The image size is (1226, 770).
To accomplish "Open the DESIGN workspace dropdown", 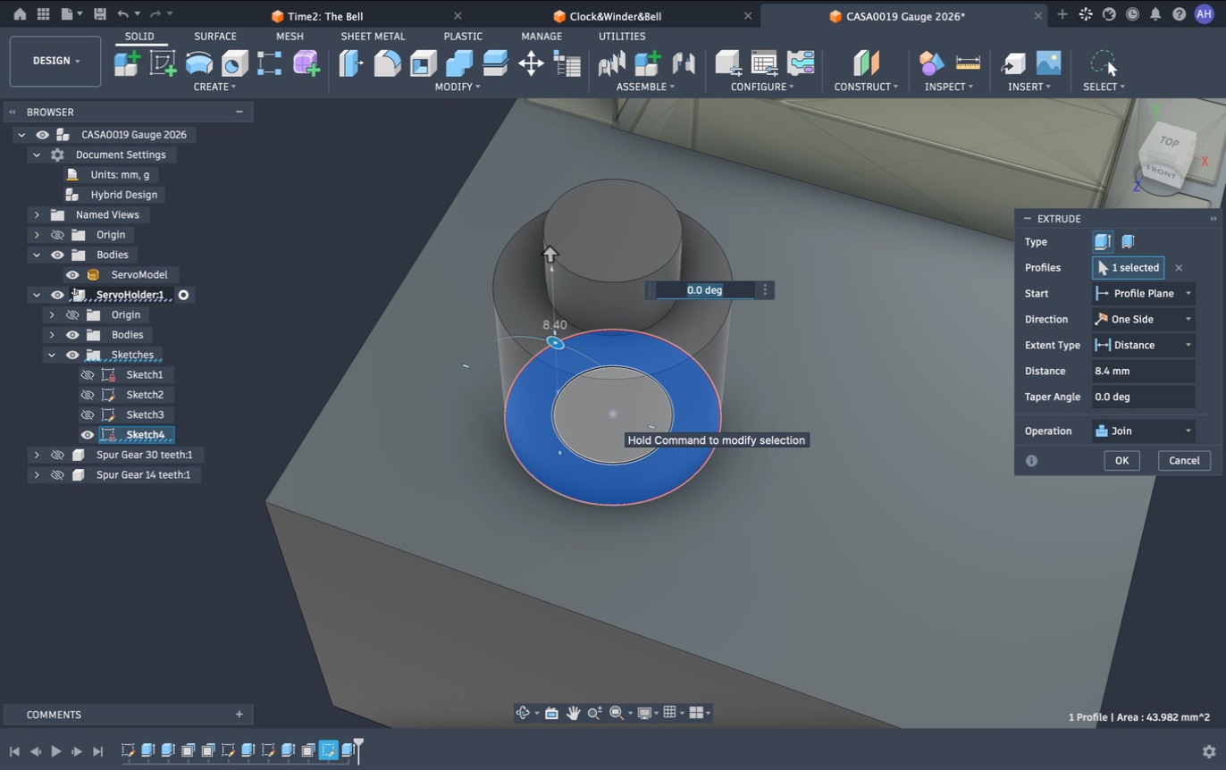I will coord(55,61).
